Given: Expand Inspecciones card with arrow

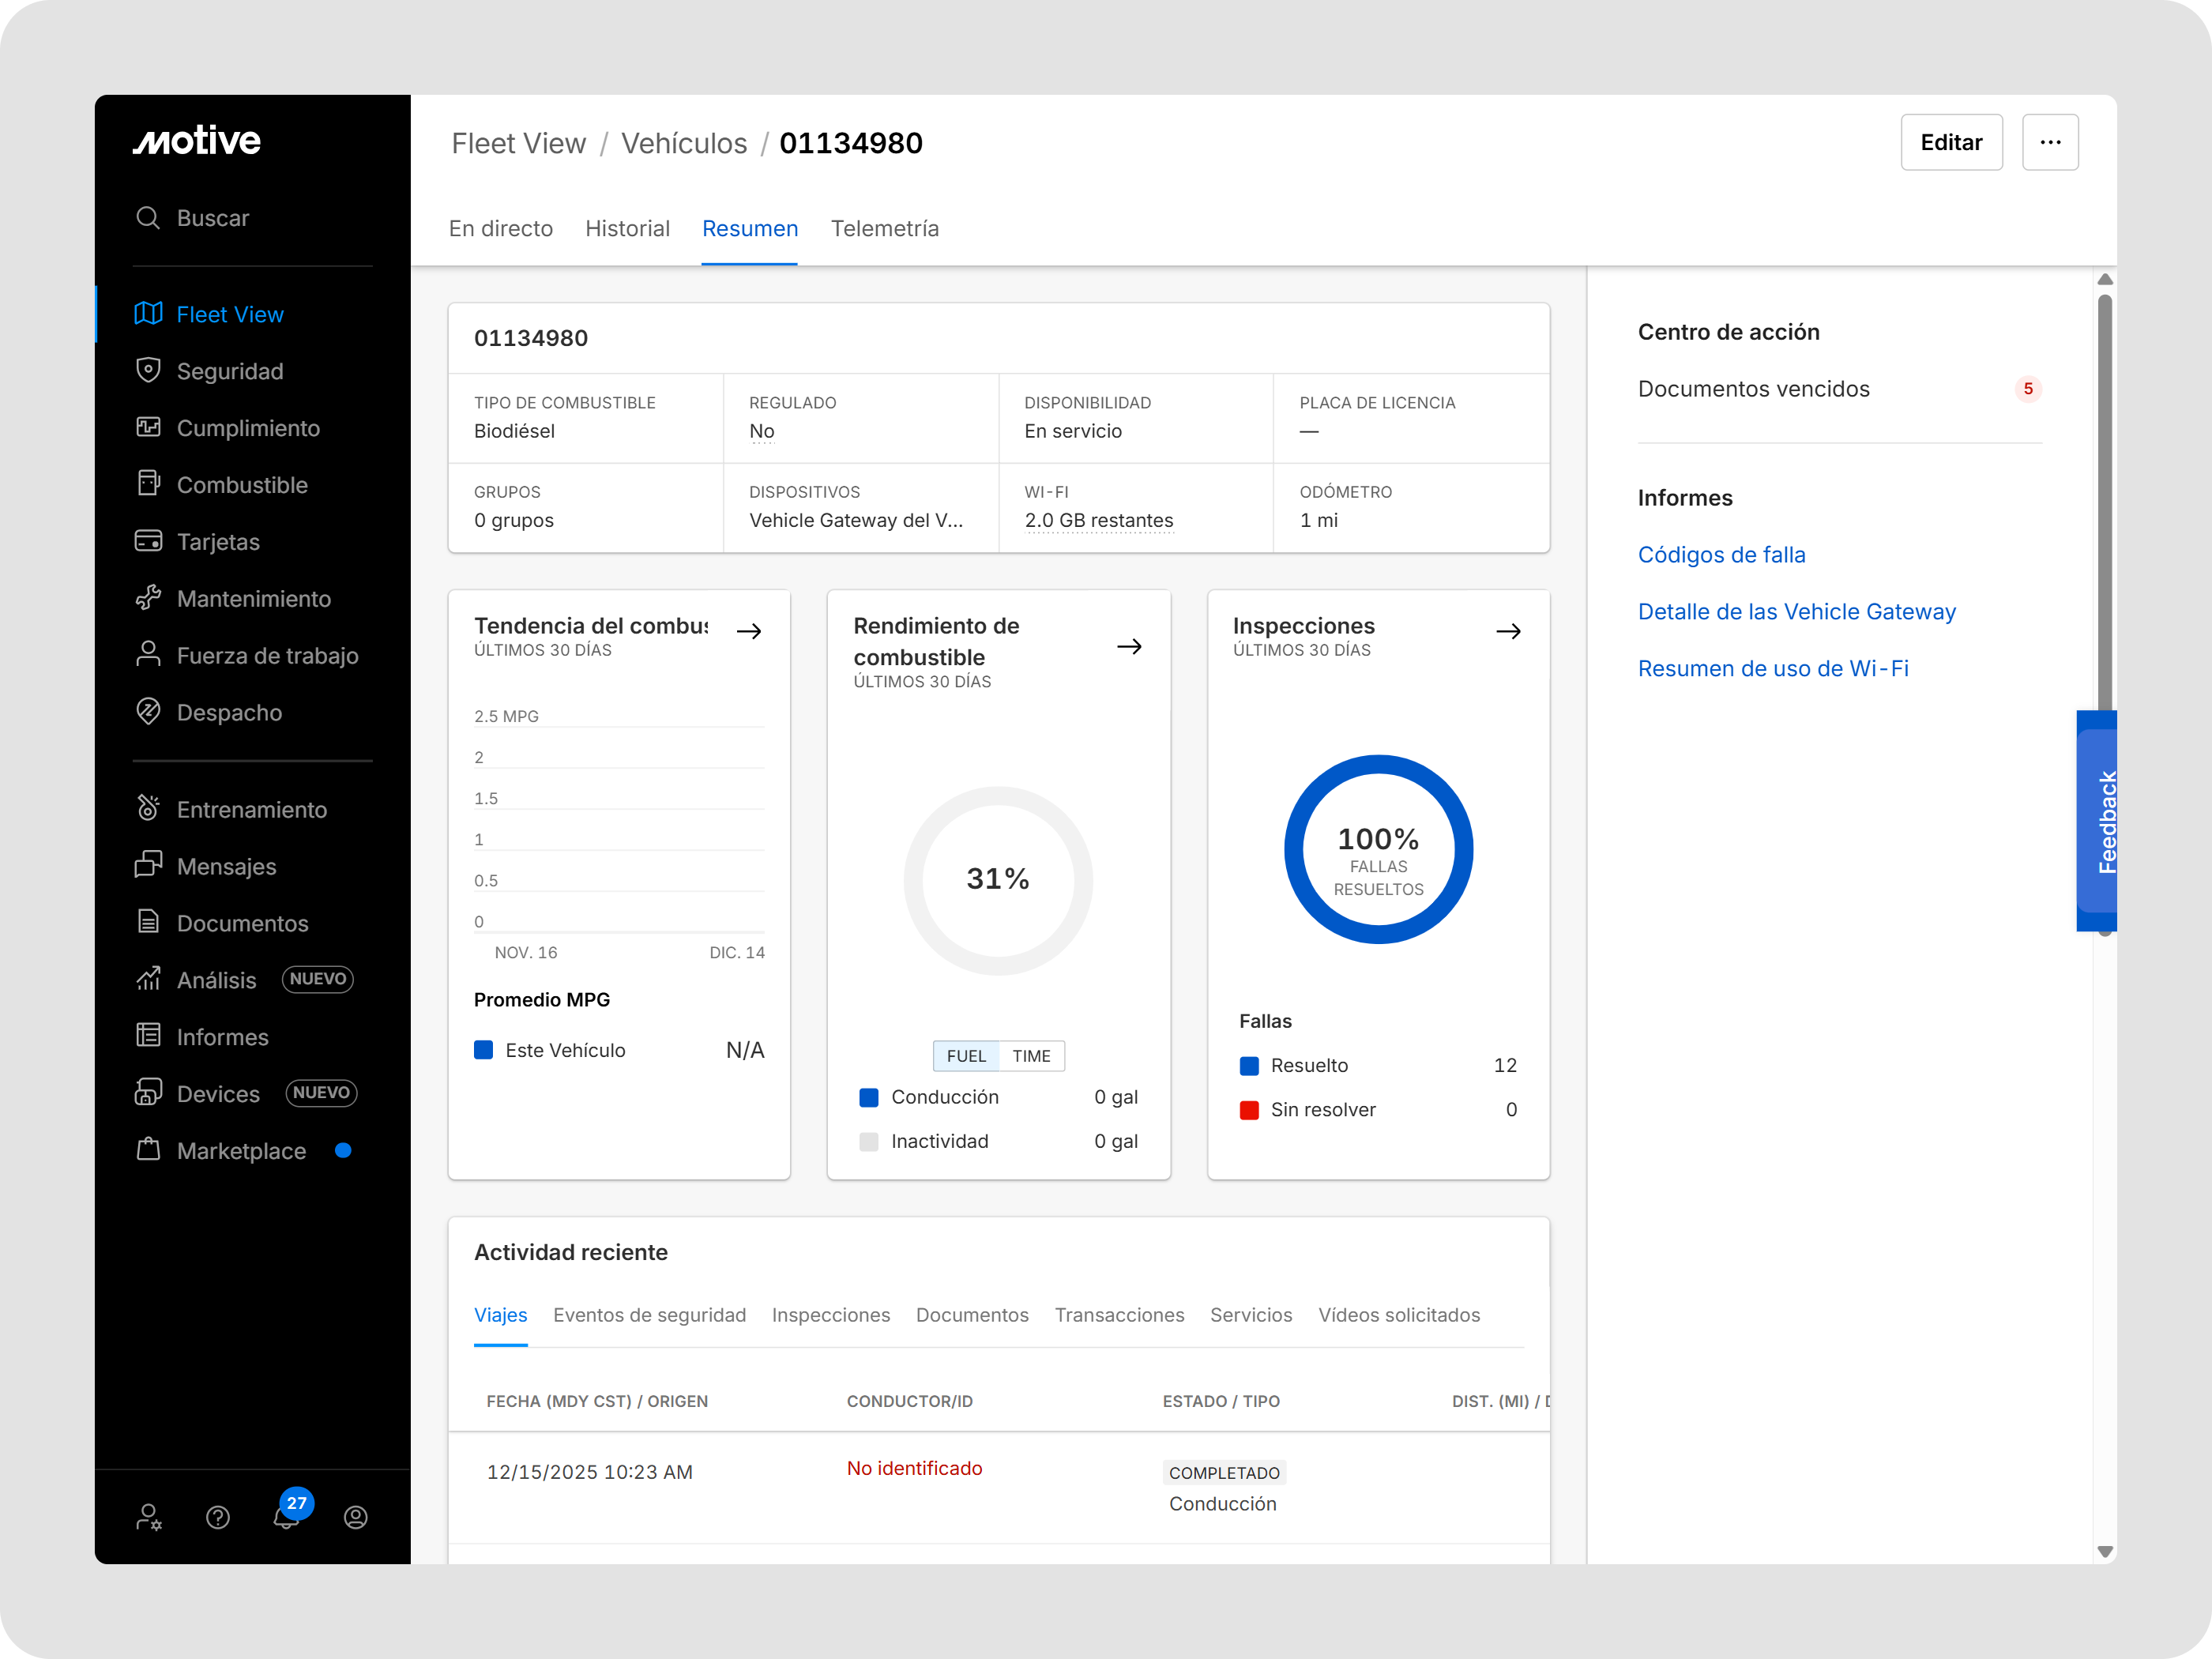Looking at the screenshot, I should pyautogui.click(x=1508, y=631).
